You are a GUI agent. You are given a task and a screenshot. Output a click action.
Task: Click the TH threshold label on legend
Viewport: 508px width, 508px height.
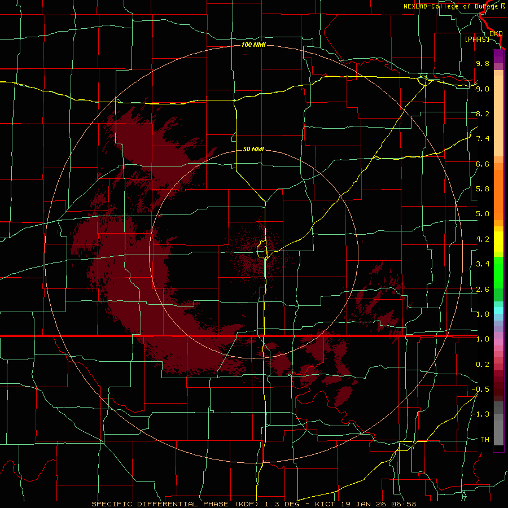coord(485,440)
